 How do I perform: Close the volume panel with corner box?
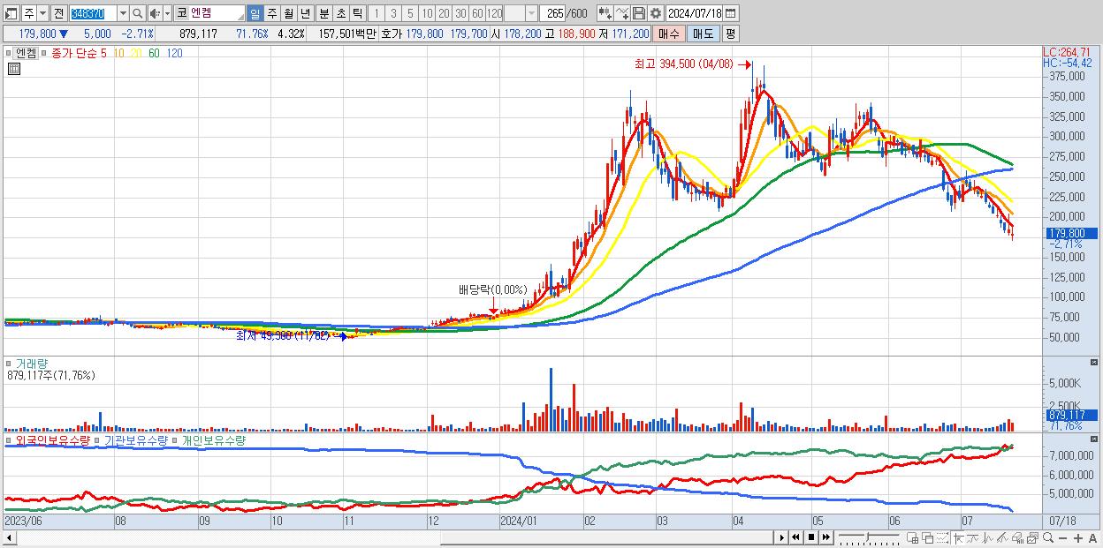pos(1096,363)
